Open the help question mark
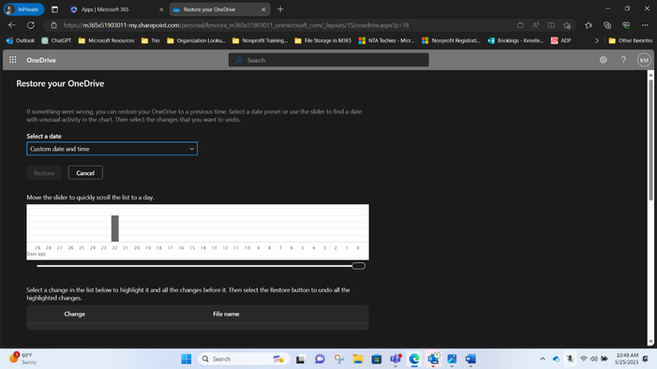The height and width of the screenshot is (369, 657). (x=623, y=60)
